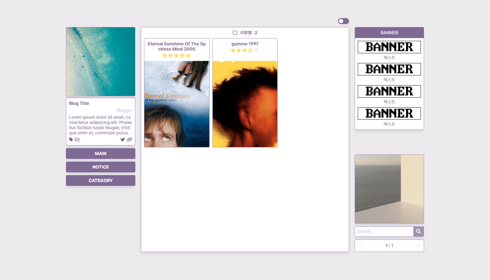490x280 pixels.
Task: Click the envelope mail icon in profile card
Action: tap(77, 139)
